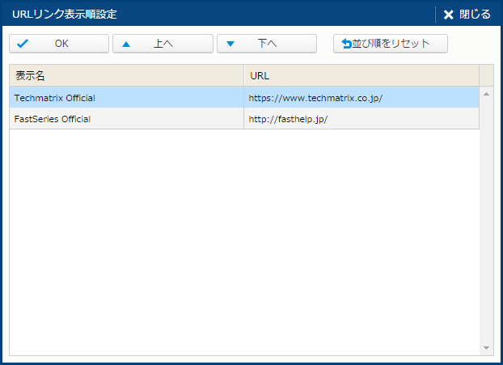Click the scrollbar down arrow in the list
The image size is (503, 365).
coord(486,348)
